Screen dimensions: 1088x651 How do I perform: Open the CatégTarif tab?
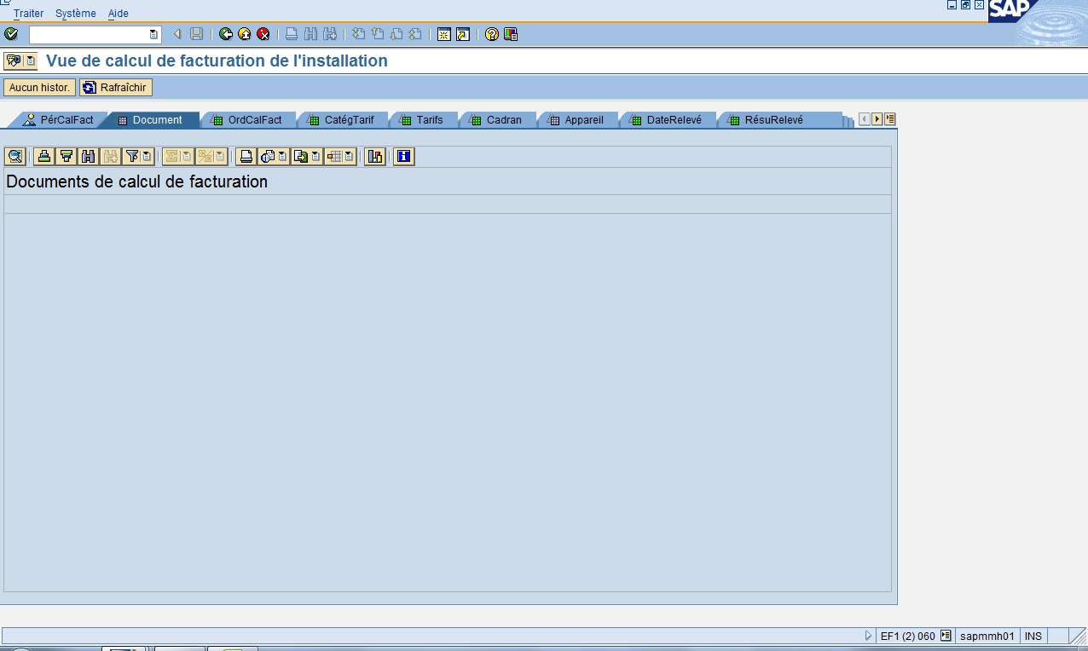point(342,120)
